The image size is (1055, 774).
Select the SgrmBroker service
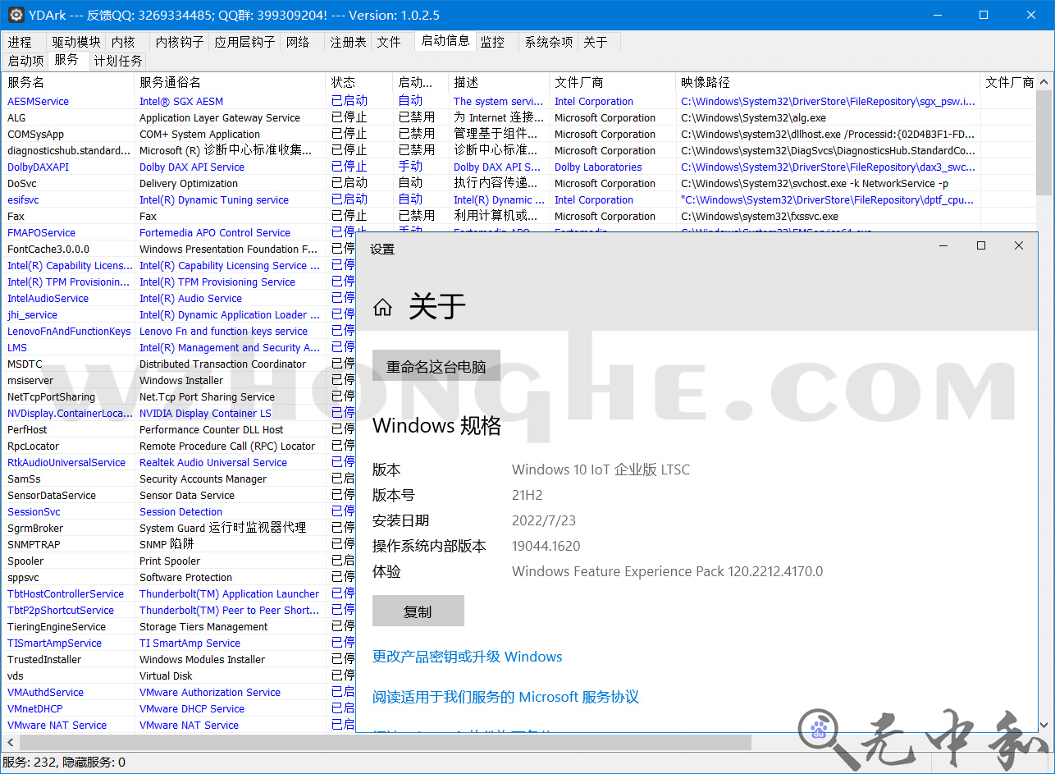click(179, 529)
